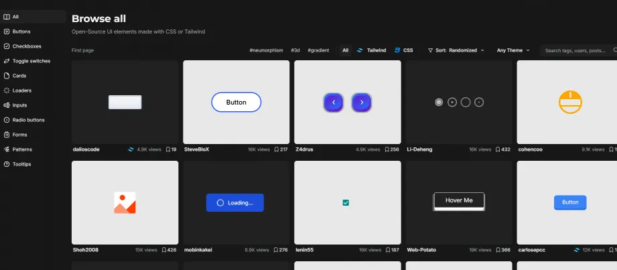
Task: Select the All filter tab
Action: 345,50
